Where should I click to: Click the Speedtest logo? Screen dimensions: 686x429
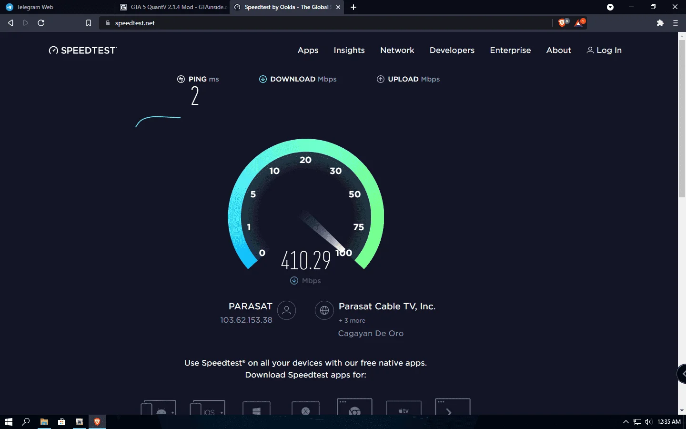click(x=82, y=51)
